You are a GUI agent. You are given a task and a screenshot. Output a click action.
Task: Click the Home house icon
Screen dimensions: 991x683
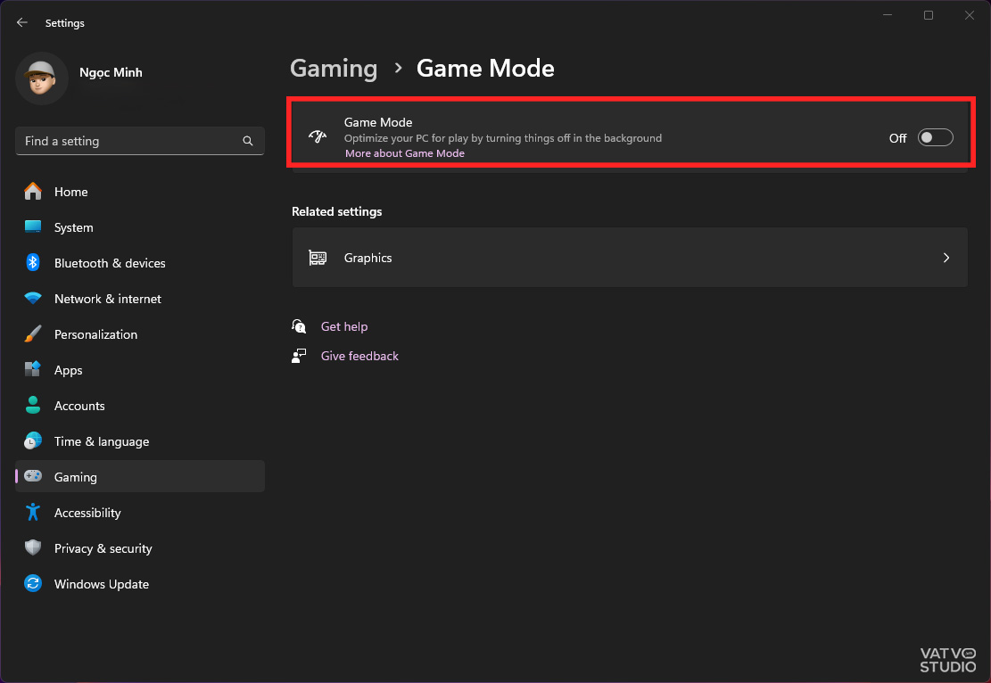point(33,191)
